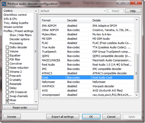The height and width of the screenshot is (123, 145).
Task: Click the Reset order button
Action: [20, 107]
